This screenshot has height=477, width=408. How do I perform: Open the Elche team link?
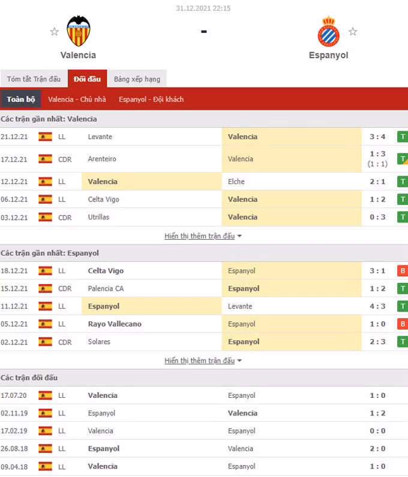pyautogui.click(x=236, y=182)
